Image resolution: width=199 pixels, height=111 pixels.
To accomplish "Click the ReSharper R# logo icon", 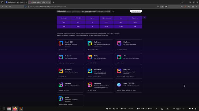I will [x=90, y=85].
